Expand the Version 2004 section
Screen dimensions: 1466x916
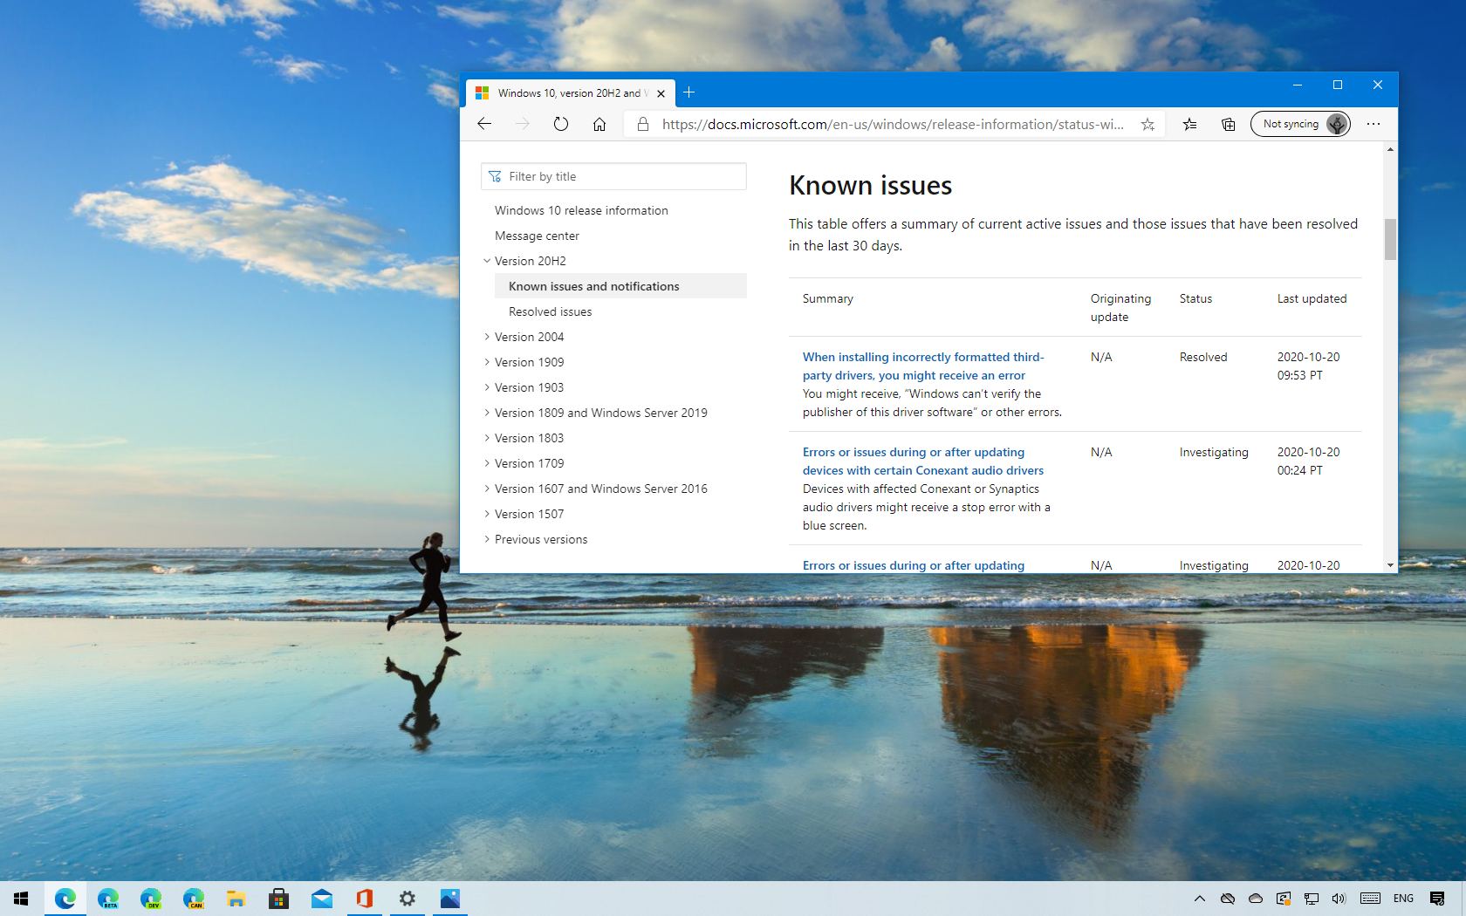[x=487, y=337]
